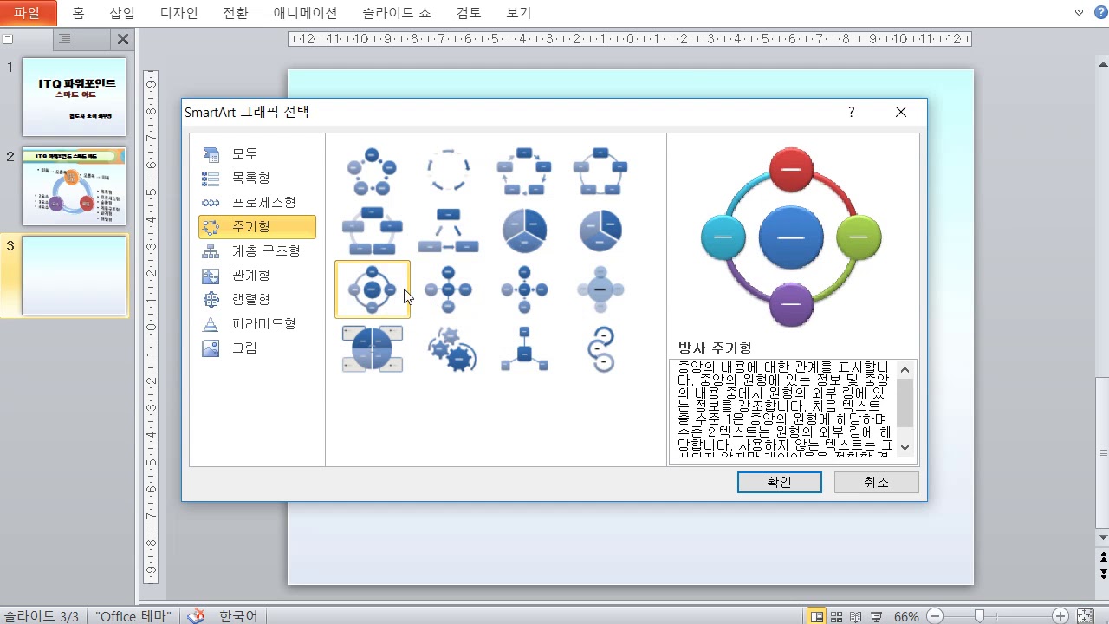Select the Basic Pie layout thumbnail
This screenshot has height=624, width=1109.
click(x=600, y=230)
